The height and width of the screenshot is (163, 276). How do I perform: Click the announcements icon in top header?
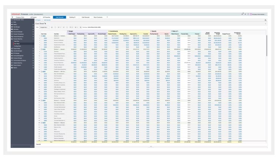(242, 14)
